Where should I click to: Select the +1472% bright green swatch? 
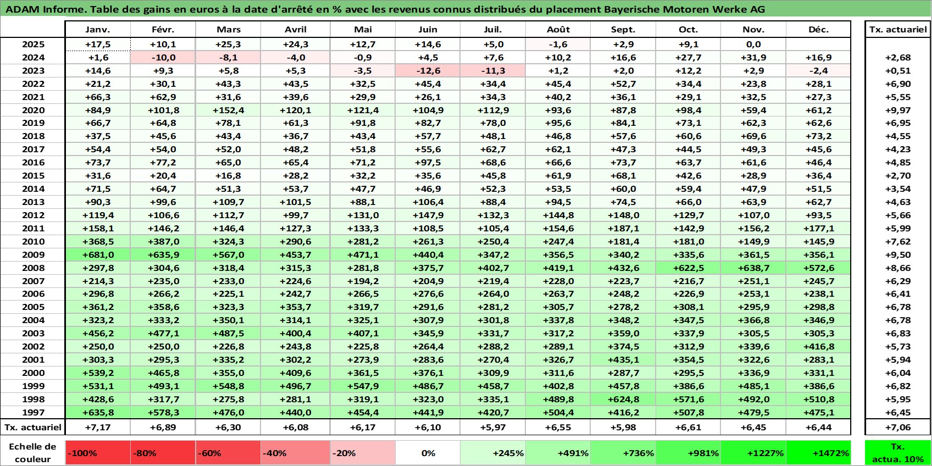(x=818, y=453)
